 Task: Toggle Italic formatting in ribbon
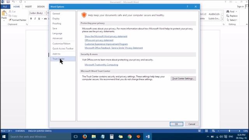click(x=35, y=19)
